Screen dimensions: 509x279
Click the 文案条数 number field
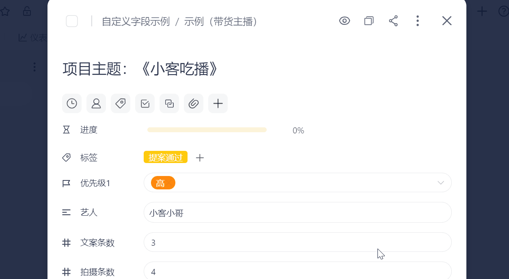coord(298,243)
